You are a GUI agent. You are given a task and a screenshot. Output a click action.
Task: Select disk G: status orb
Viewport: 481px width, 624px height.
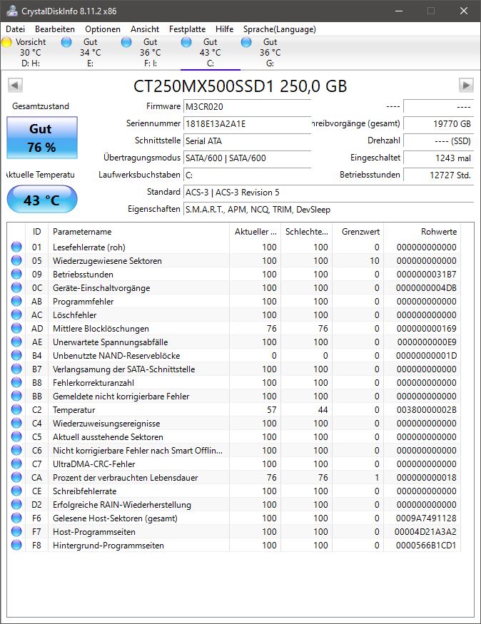246,42
